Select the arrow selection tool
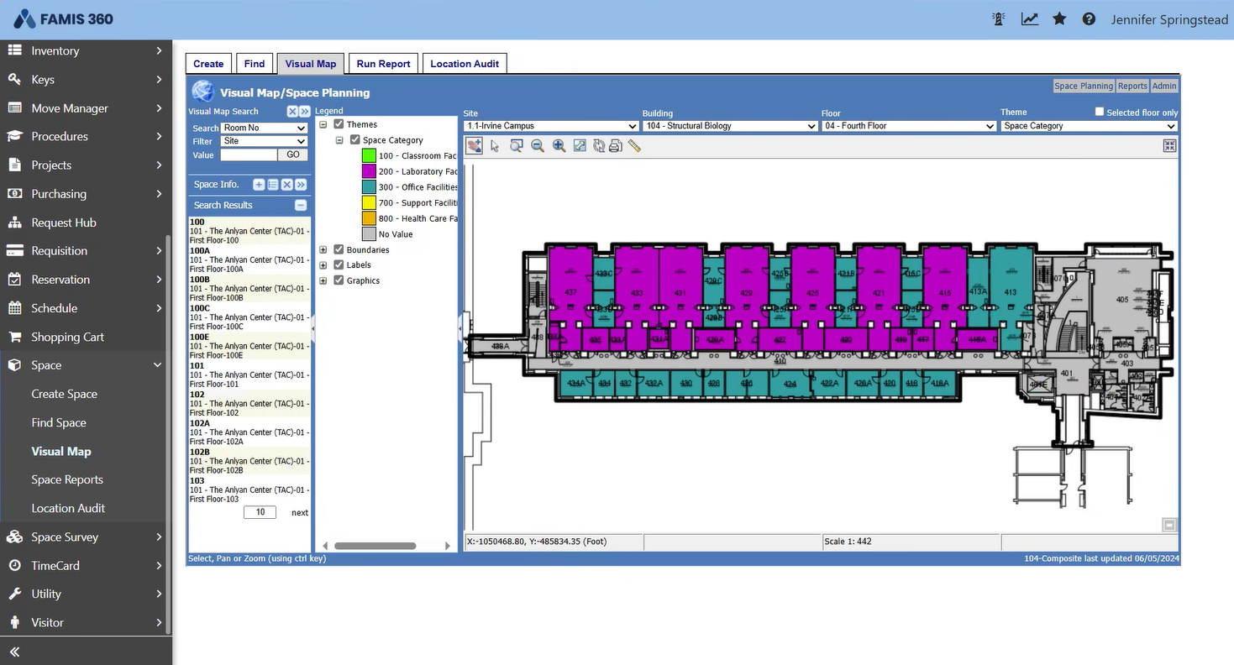1234x665 pixels. 494,145
